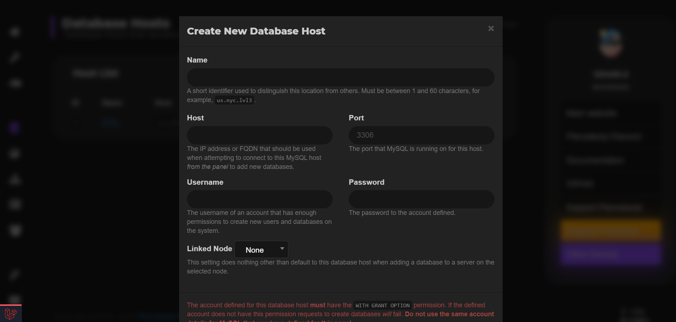Click the Name input field
Viewport: 676px width, 322px height.
pyautogui.click(x=340, y=78)
